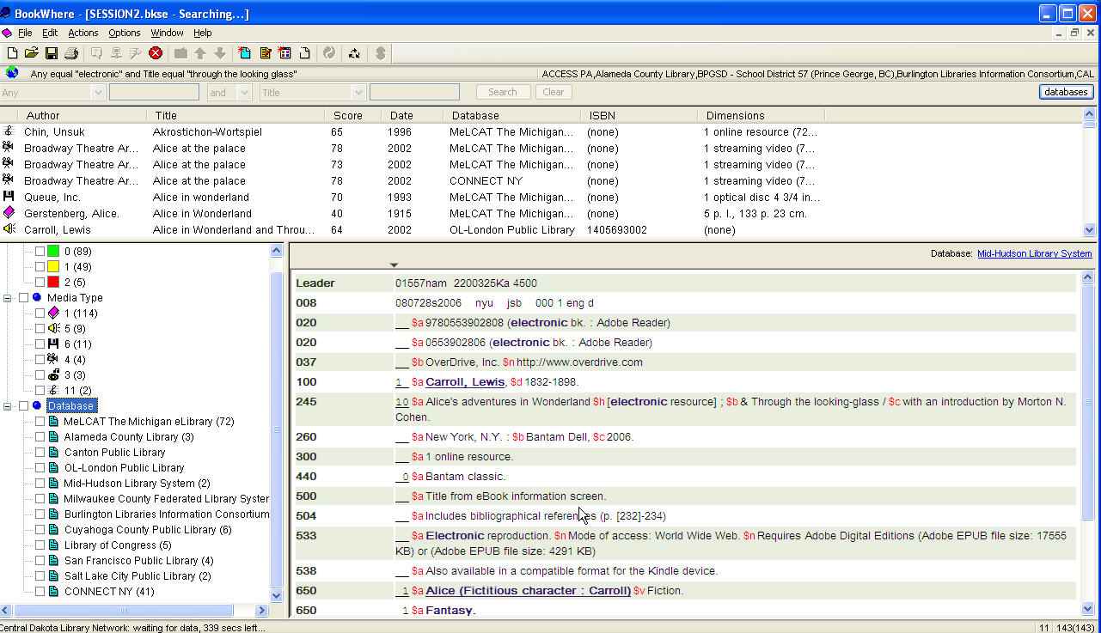Open the 'and' operator dropdown
The width and height of the screenshot is (1101, 633).
tap(244, 92)
